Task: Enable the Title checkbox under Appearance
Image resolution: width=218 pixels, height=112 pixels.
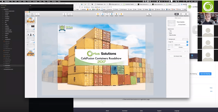Action: (168, 31)
